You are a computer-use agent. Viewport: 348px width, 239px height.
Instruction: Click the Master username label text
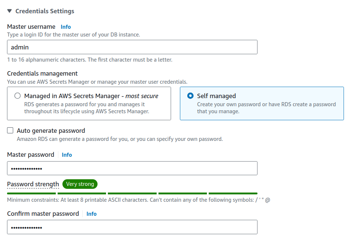point(31,27)
